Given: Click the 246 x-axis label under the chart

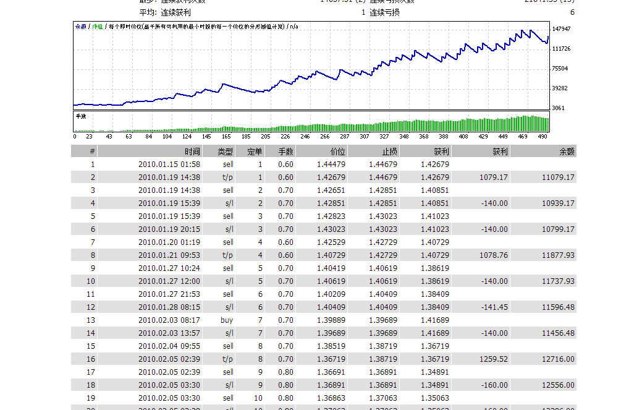Looking at the screenshot, I should point(305,137).
